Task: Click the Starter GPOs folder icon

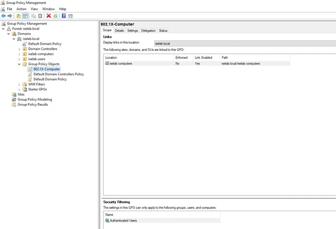Action: click(x=25, y=90)
